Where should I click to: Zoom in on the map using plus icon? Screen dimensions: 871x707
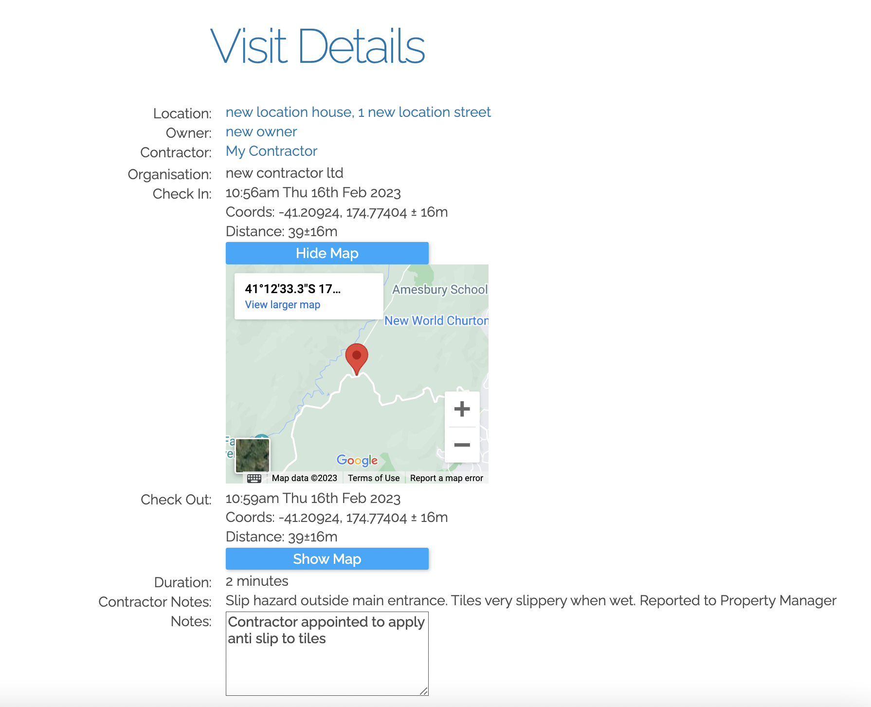(461, 409)
